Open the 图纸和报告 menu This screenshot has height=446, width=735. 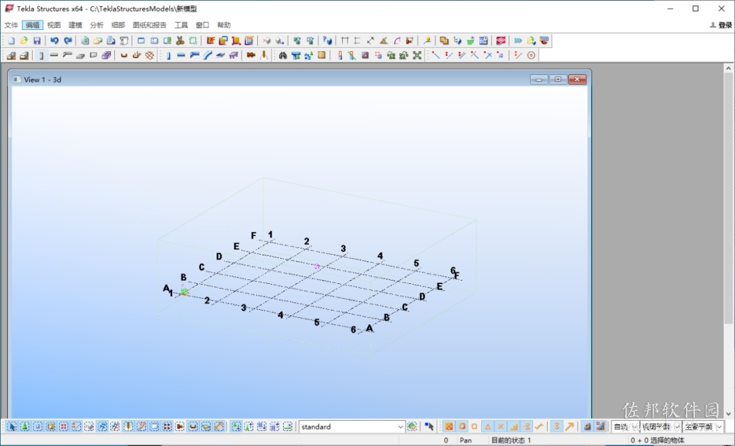tap(150, 25)
